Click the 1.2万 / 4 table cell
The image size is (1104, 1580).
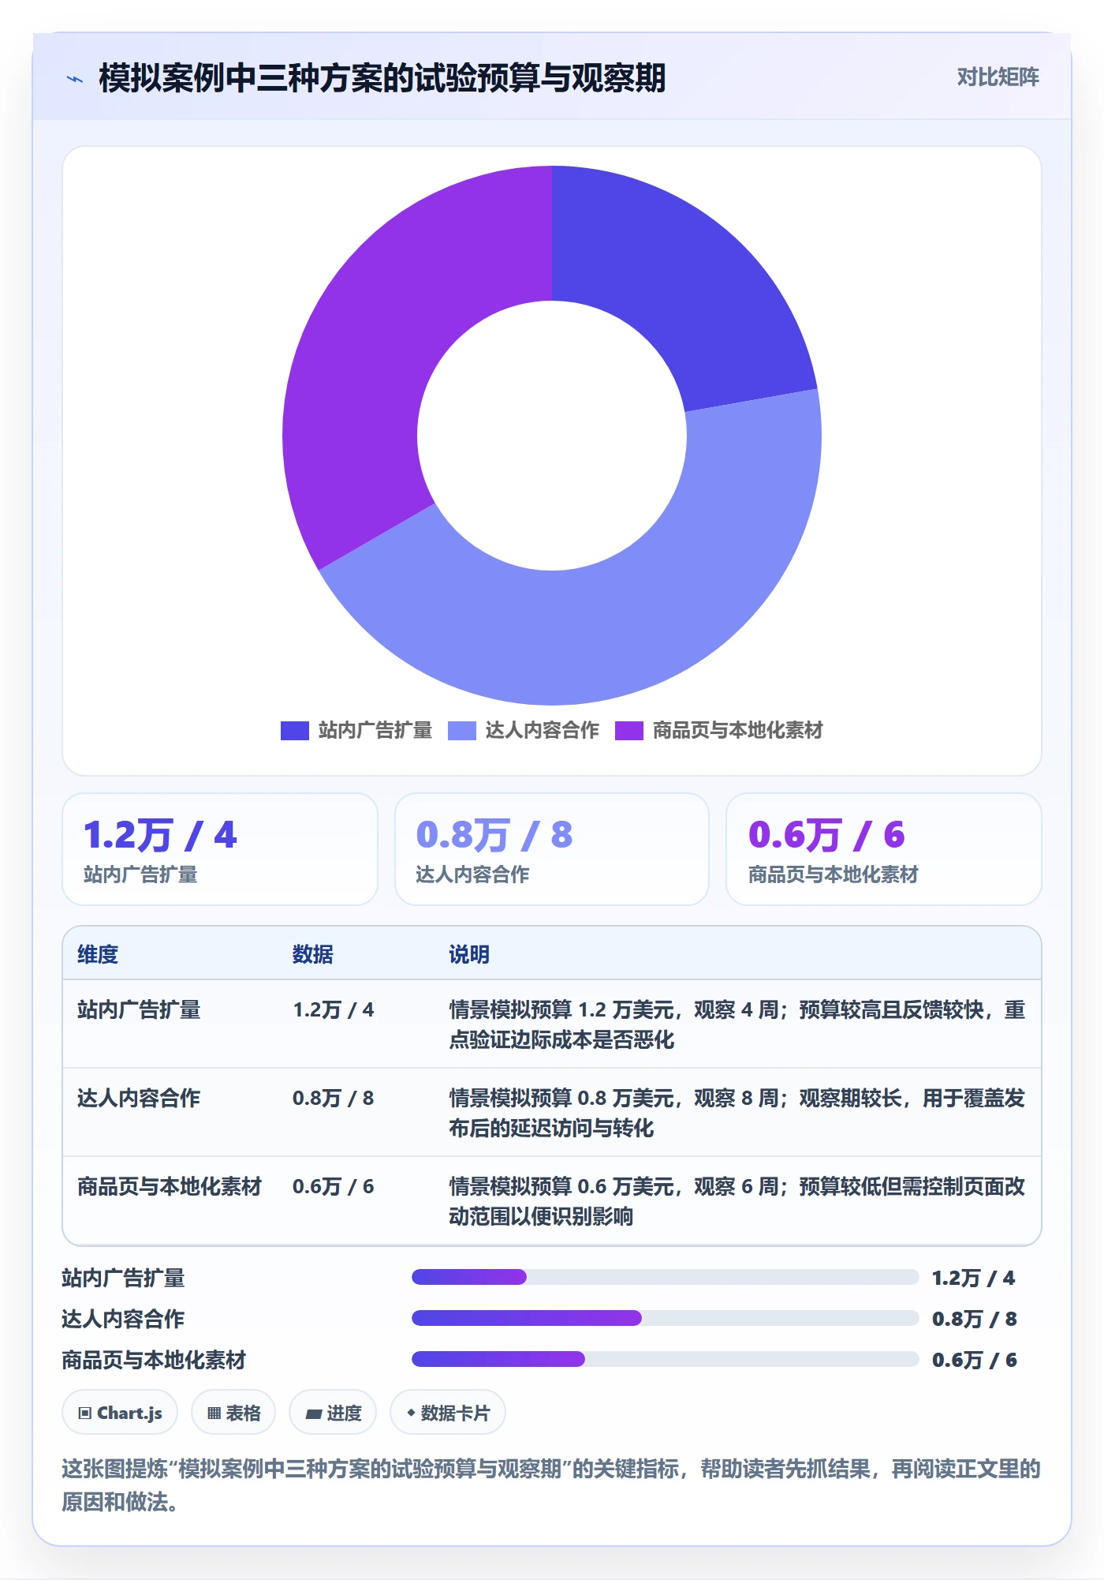pyautogui.click(x=334, y=1009)
